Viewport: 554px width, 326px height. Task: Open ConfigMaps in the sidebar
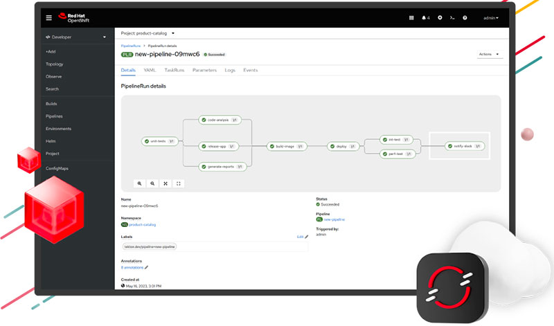point(57,168)
